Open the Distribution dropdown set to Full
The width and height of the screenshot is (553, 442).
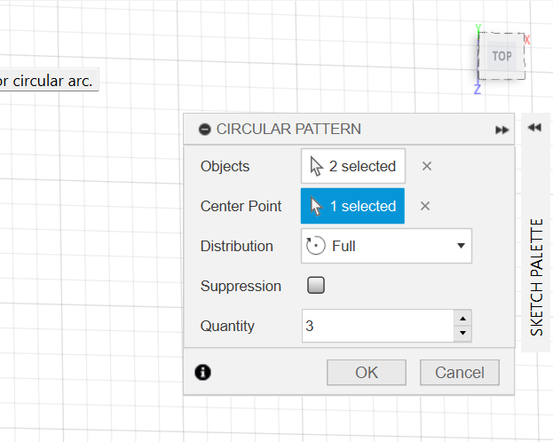point(386,246)
